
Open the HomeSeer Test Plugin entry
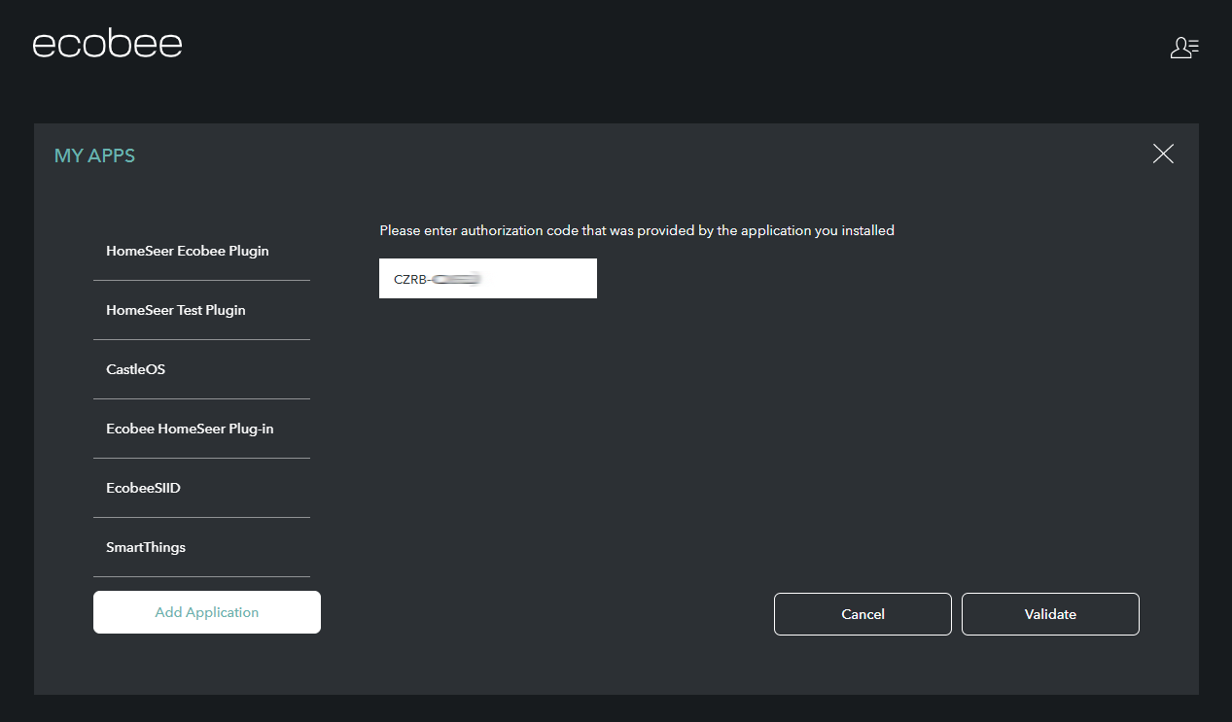click(176, 310)
